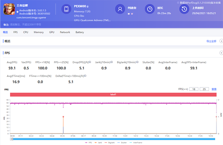
Task: Collapse the FPS section chevron
Action: click(x=221, y=53)
